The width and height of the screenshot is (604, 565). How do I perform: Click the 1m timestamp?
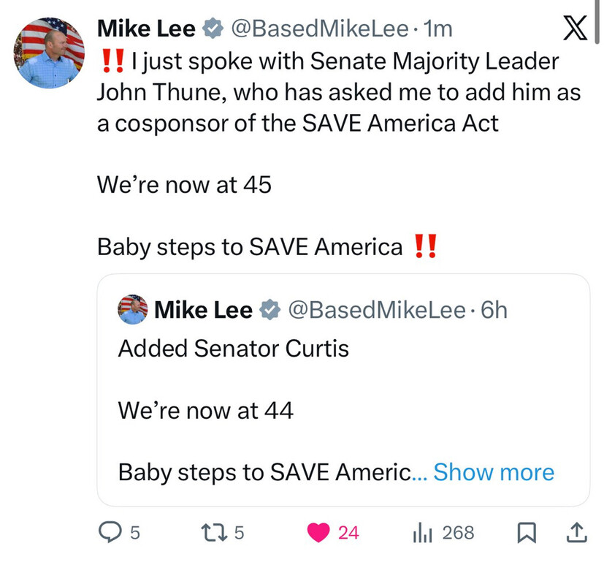click(438, 29)
